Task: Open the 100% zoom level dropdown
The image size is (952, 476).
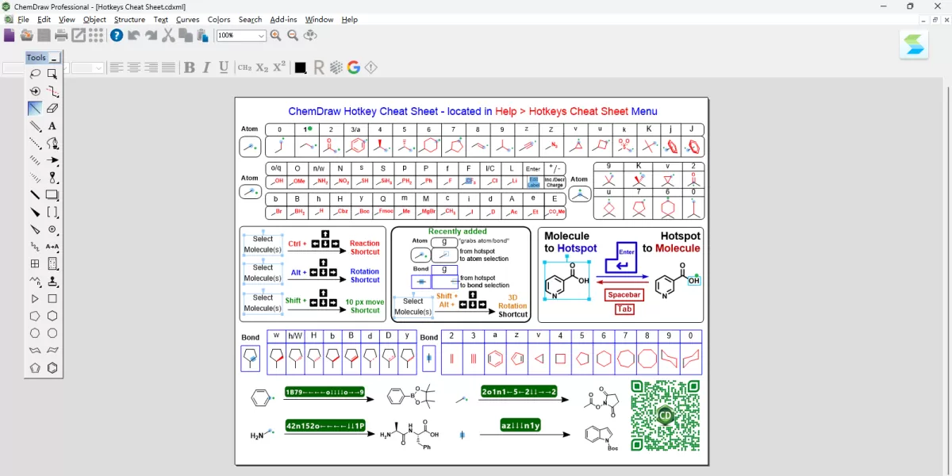Action: pyautogui.click(x=261, y=36)
